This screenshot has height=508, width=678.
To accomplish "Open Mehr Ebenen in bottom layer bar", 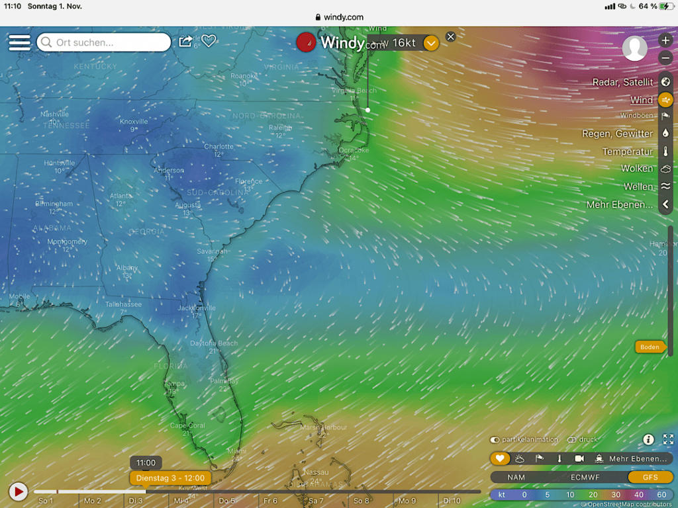I will pos(638,458).
